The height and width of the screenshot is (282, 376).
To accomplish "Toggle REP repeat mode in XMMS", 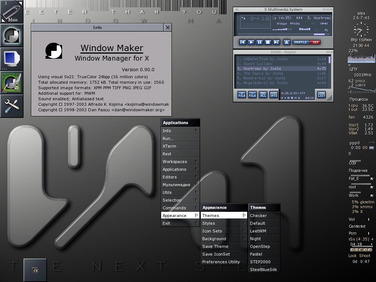I will coord(315,42).
